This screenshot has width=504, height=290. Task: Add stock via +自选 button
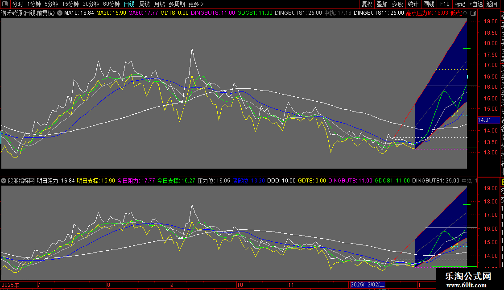[476, 4]
